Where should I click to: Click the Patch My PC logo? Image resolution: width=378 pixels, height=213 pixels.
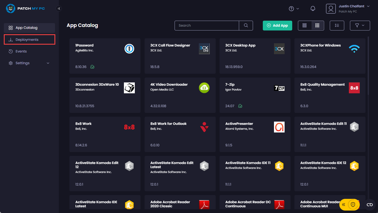pos(25,8)
